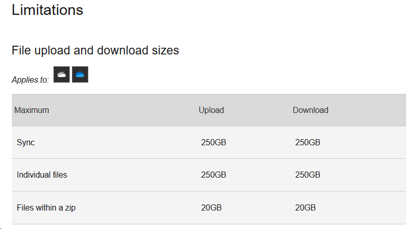Click the blue OneDrive for business cloud icon

[80, 74]
